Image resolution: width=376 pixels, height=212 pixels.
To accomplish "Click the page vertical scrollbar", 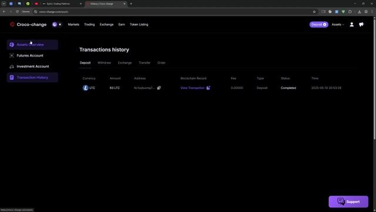I will [374, 79].
